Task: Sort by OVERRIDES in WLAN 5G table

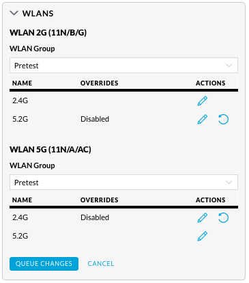Action: tap(99, 200)
